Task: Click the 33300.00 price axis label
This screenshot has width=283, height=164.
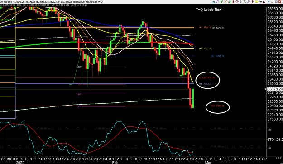Action: pos(275,84)
